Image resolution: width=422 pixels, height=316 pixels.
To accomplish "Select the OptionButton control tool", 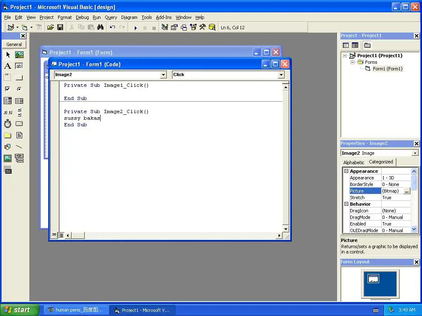I will pyautogui.click(x=19, y=89).
